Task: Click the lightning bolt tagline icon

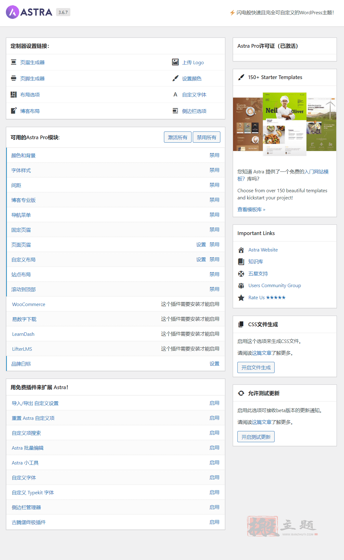Action: click(232, 13)
